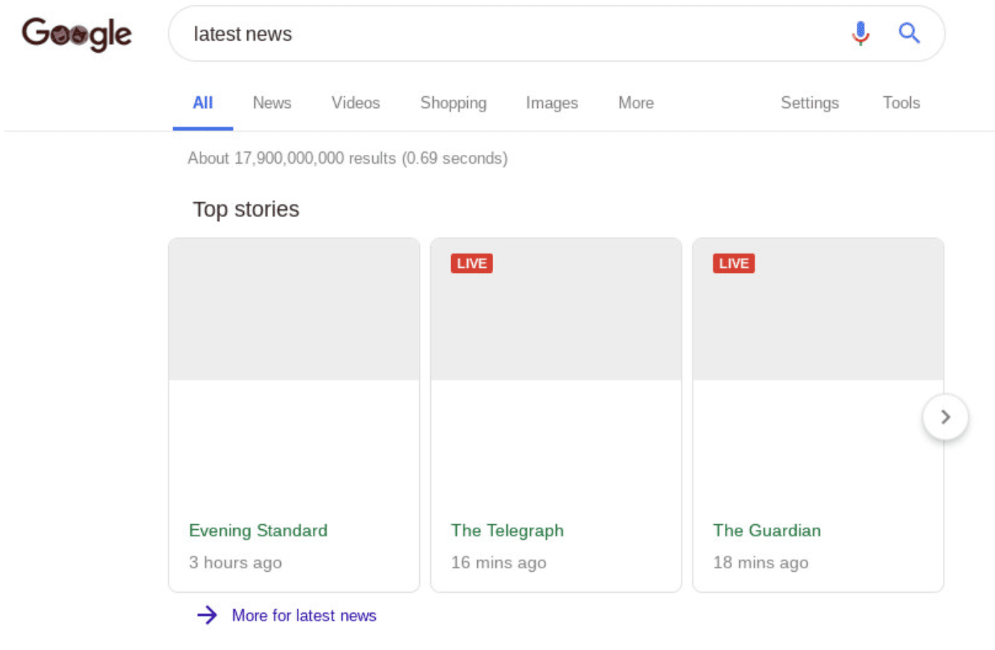Open The Telegraph story link
Viewport: 995px width, 650px height.
tap(507, 531)
